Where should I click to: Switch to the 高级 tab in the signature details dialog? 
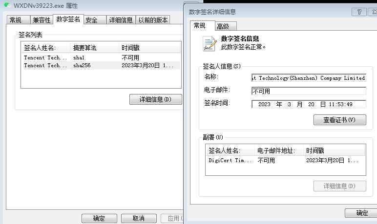pos(226,26)
